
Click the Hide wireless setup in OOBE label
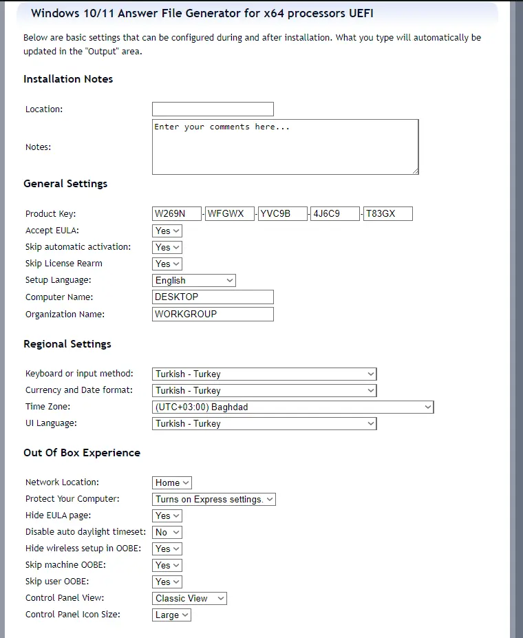pos(83,549)
